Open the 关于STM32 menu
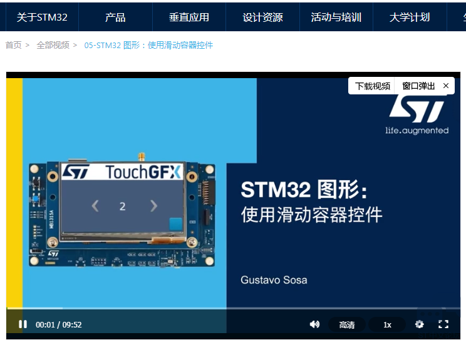Image resolution: width=466 pixels, height=345 pixels. tap(42, 17)
